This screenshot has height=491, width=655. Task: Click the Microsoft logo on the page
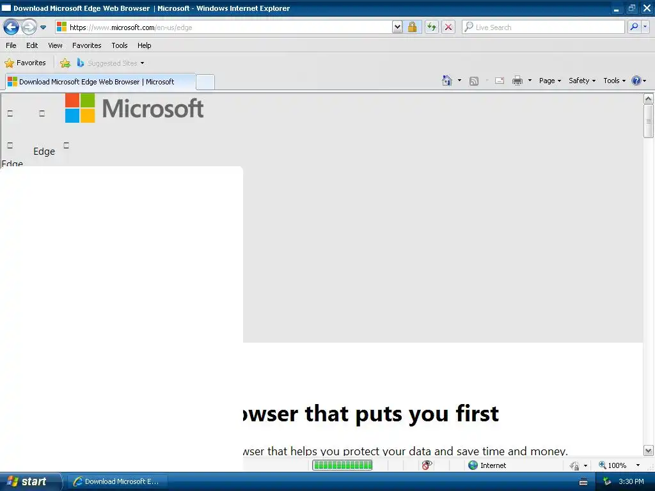tap(134, 108)
